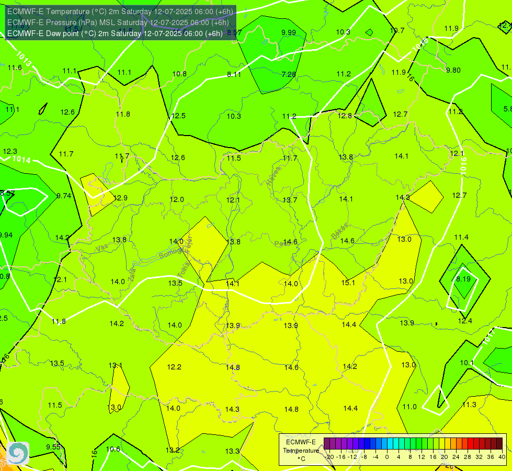The width and height of the screenshot is (512, 471).
Task: Click the 10.8 dew point value
Action: pyautogui.click(x=179, y=74)
